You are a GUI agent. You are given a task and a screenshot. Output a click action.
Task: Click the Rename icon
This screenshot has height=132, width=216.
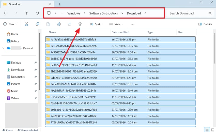coord(59,24)
